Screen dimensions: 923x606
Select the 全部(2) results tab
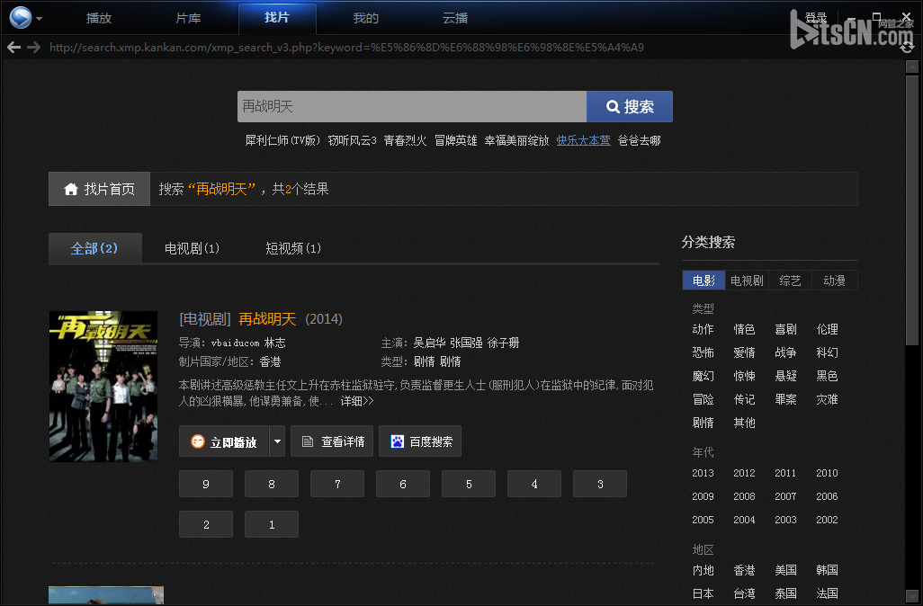click(x=94, y=248)
